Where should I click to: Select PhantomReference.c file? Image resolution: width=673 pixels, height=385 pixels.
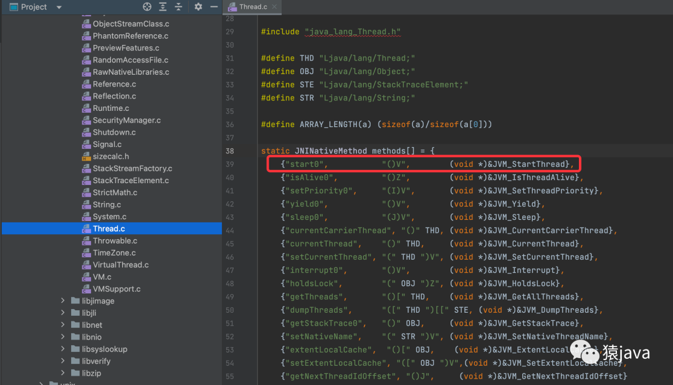point(130,36)
